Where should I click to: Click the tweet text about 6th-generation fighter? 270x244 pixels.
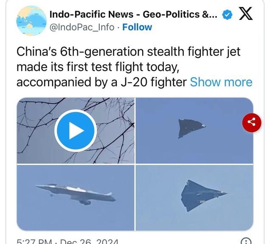pos(134,67)
